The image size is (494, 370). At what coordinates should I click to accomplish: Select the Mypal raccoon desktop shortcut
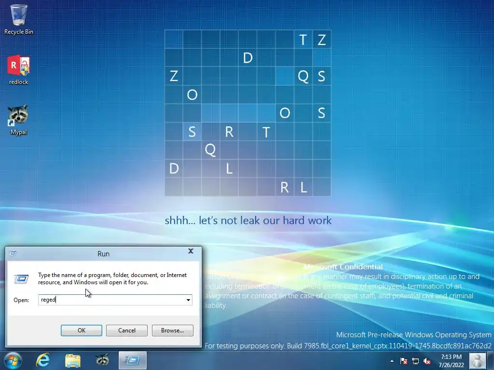point(18,120)
